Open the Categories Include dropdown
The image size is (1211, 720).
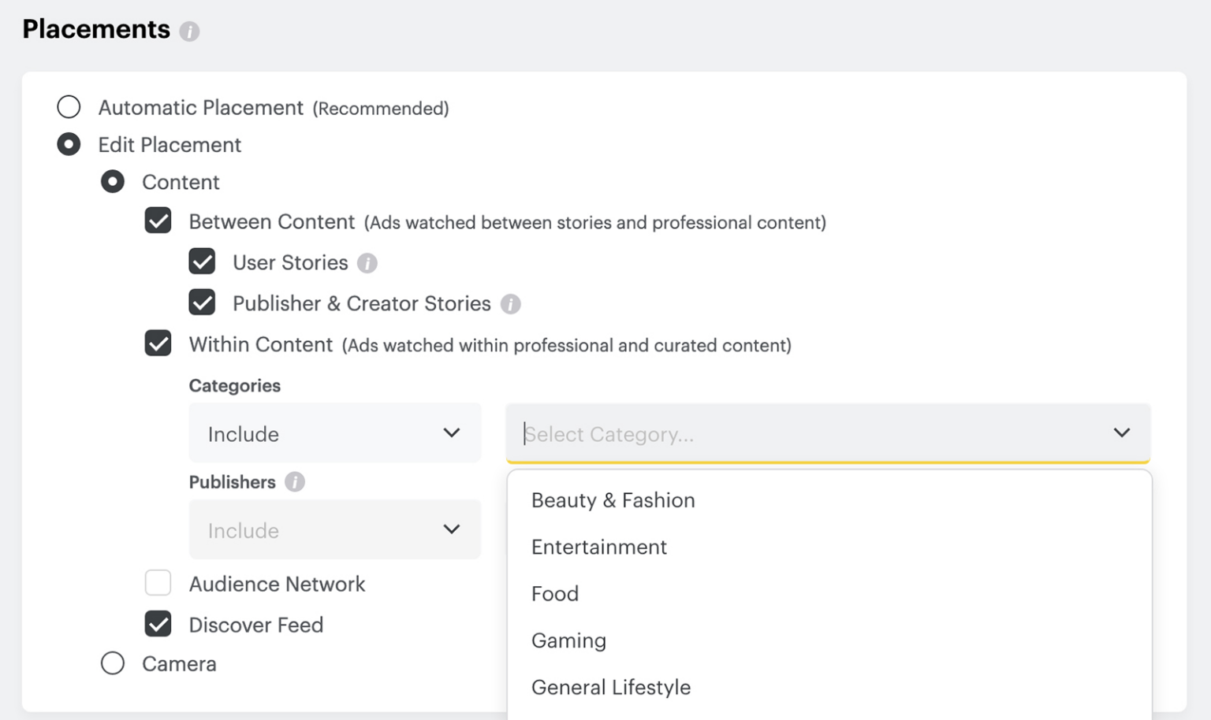[334, 432]
